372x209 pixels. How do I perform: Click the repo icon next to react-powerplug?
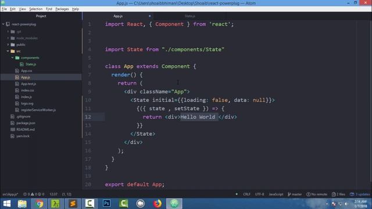coord(8,24)
